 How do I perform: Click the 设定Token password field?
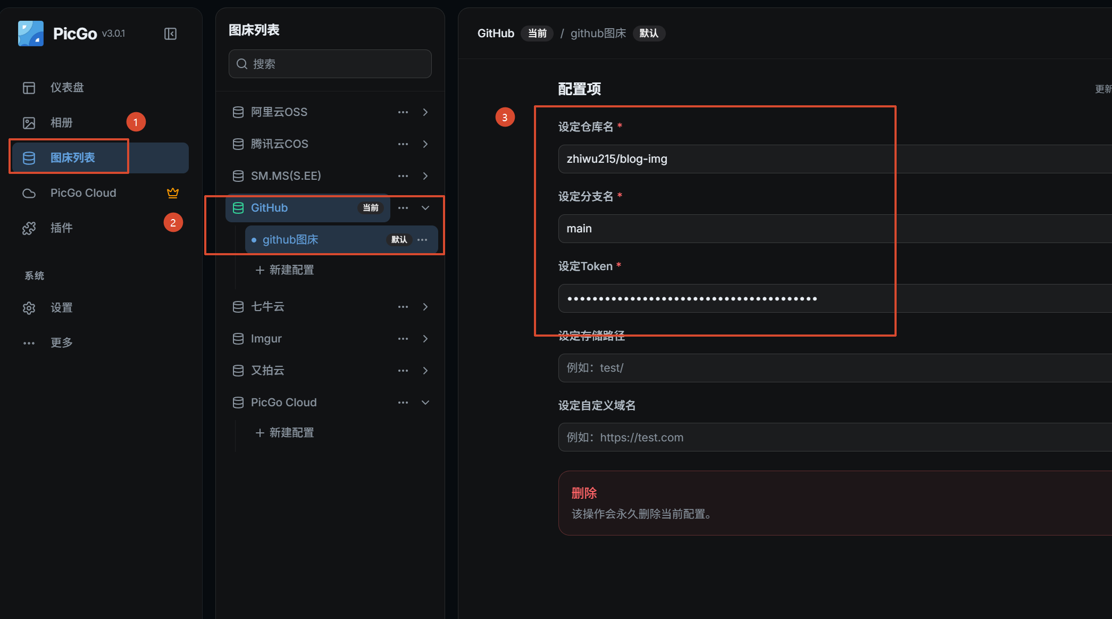pyautogui.click(x=835, y=298)
